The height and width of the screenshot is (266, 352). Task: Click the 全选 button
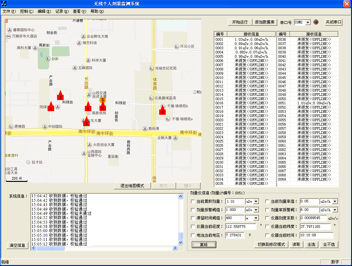(x=311, y=244)
